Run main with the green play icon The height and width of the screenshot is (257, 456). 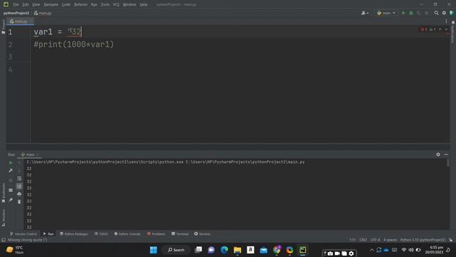click(403, 13)
